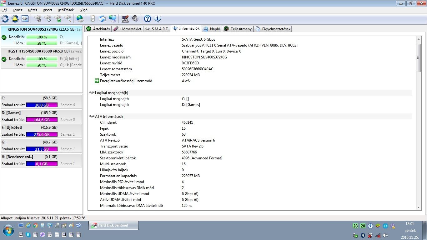Viewport: 427px width, 240px height.
Task: Switch to the Áttekintés tab
Action: (x=98, y=29)
